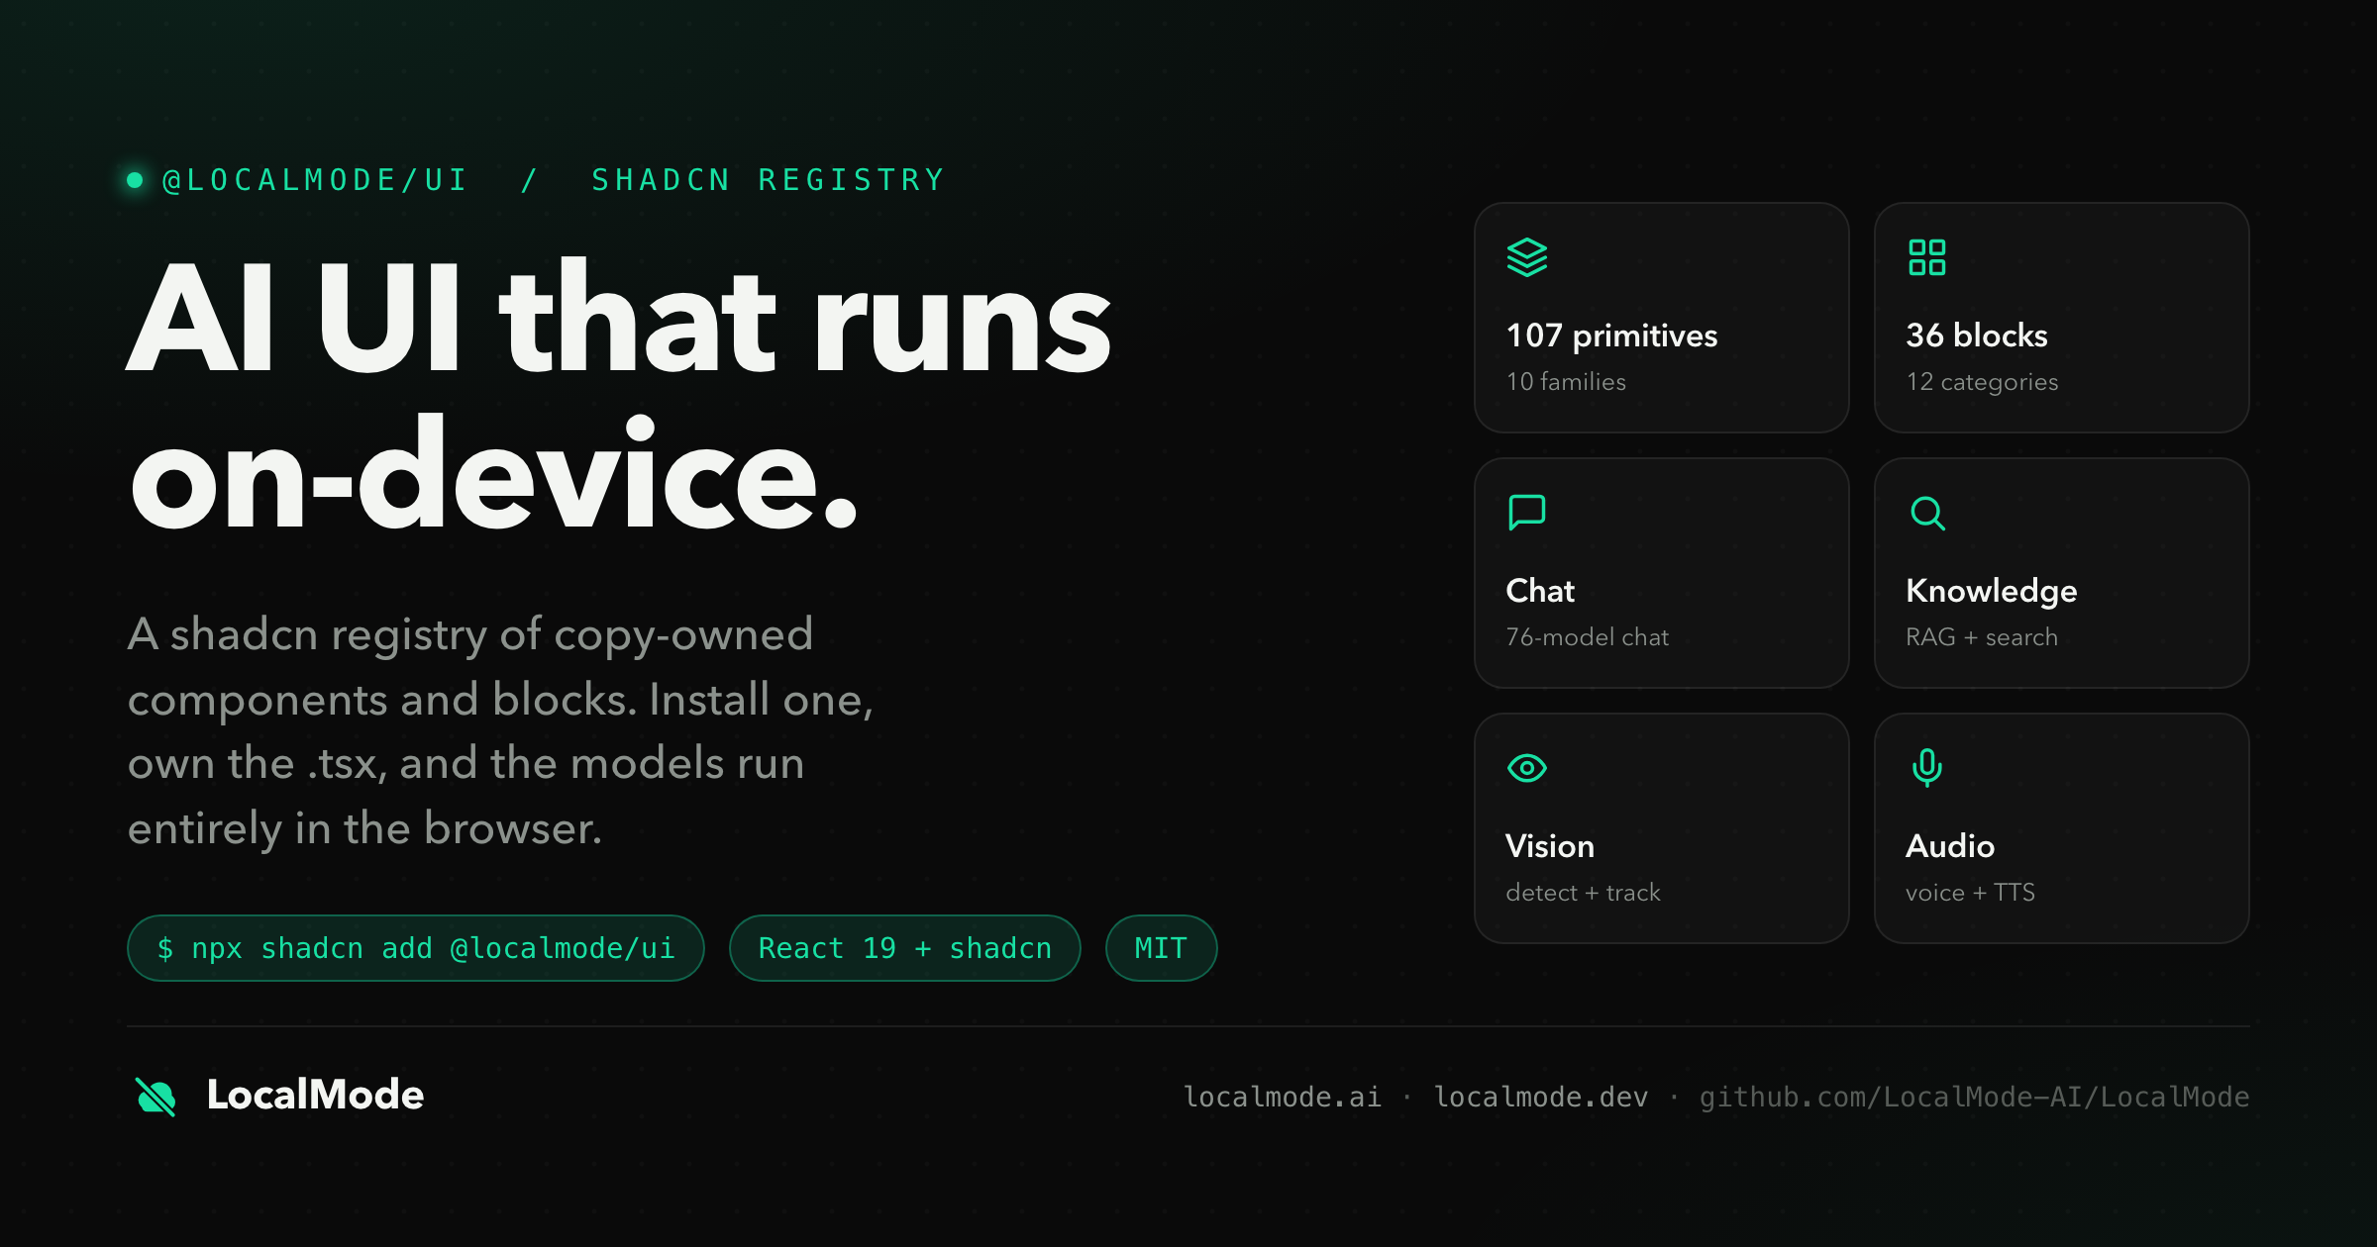
Task: Click the "RAG + search" subtitle
Action: click(1982, 637)
